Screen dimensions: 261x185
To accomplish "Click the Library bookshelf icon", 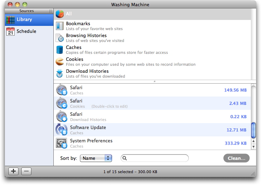I will click(10, 20).
